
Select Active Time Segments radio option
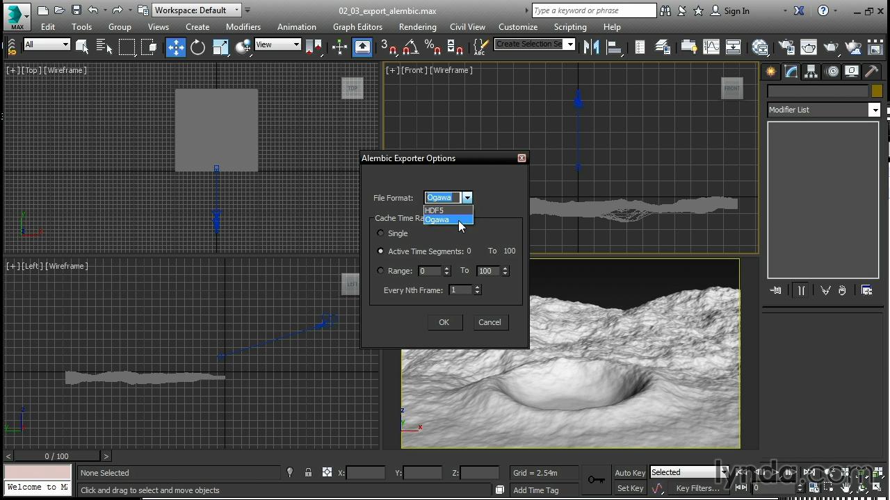[x=380, y=251]
